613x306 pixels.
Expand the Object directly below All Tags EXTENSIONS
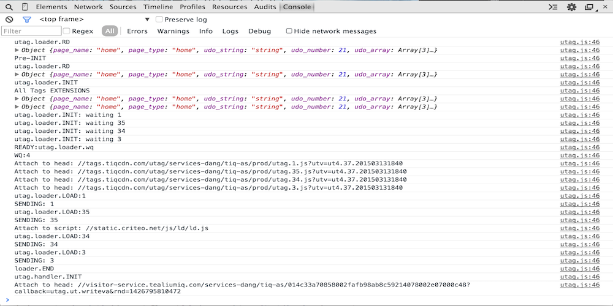17,99
